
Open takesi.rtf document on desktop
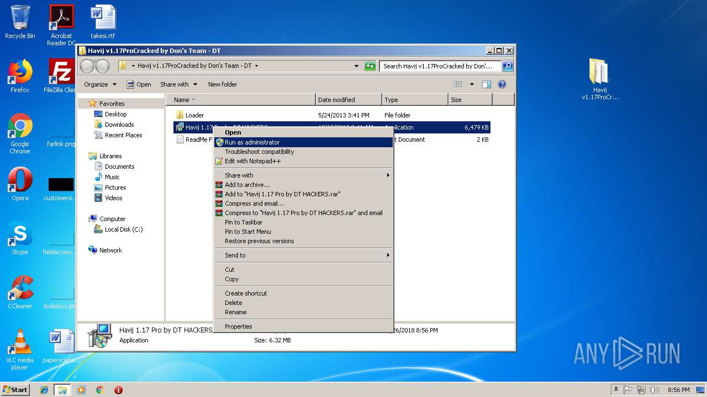(x=103, y=22)
